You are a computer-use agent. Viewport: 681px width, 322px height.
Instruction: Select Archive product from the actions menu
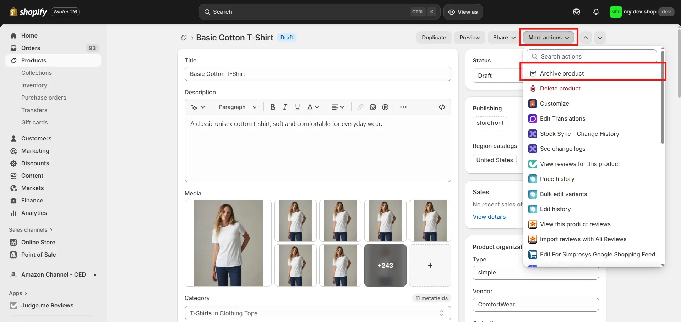point(562,73)
